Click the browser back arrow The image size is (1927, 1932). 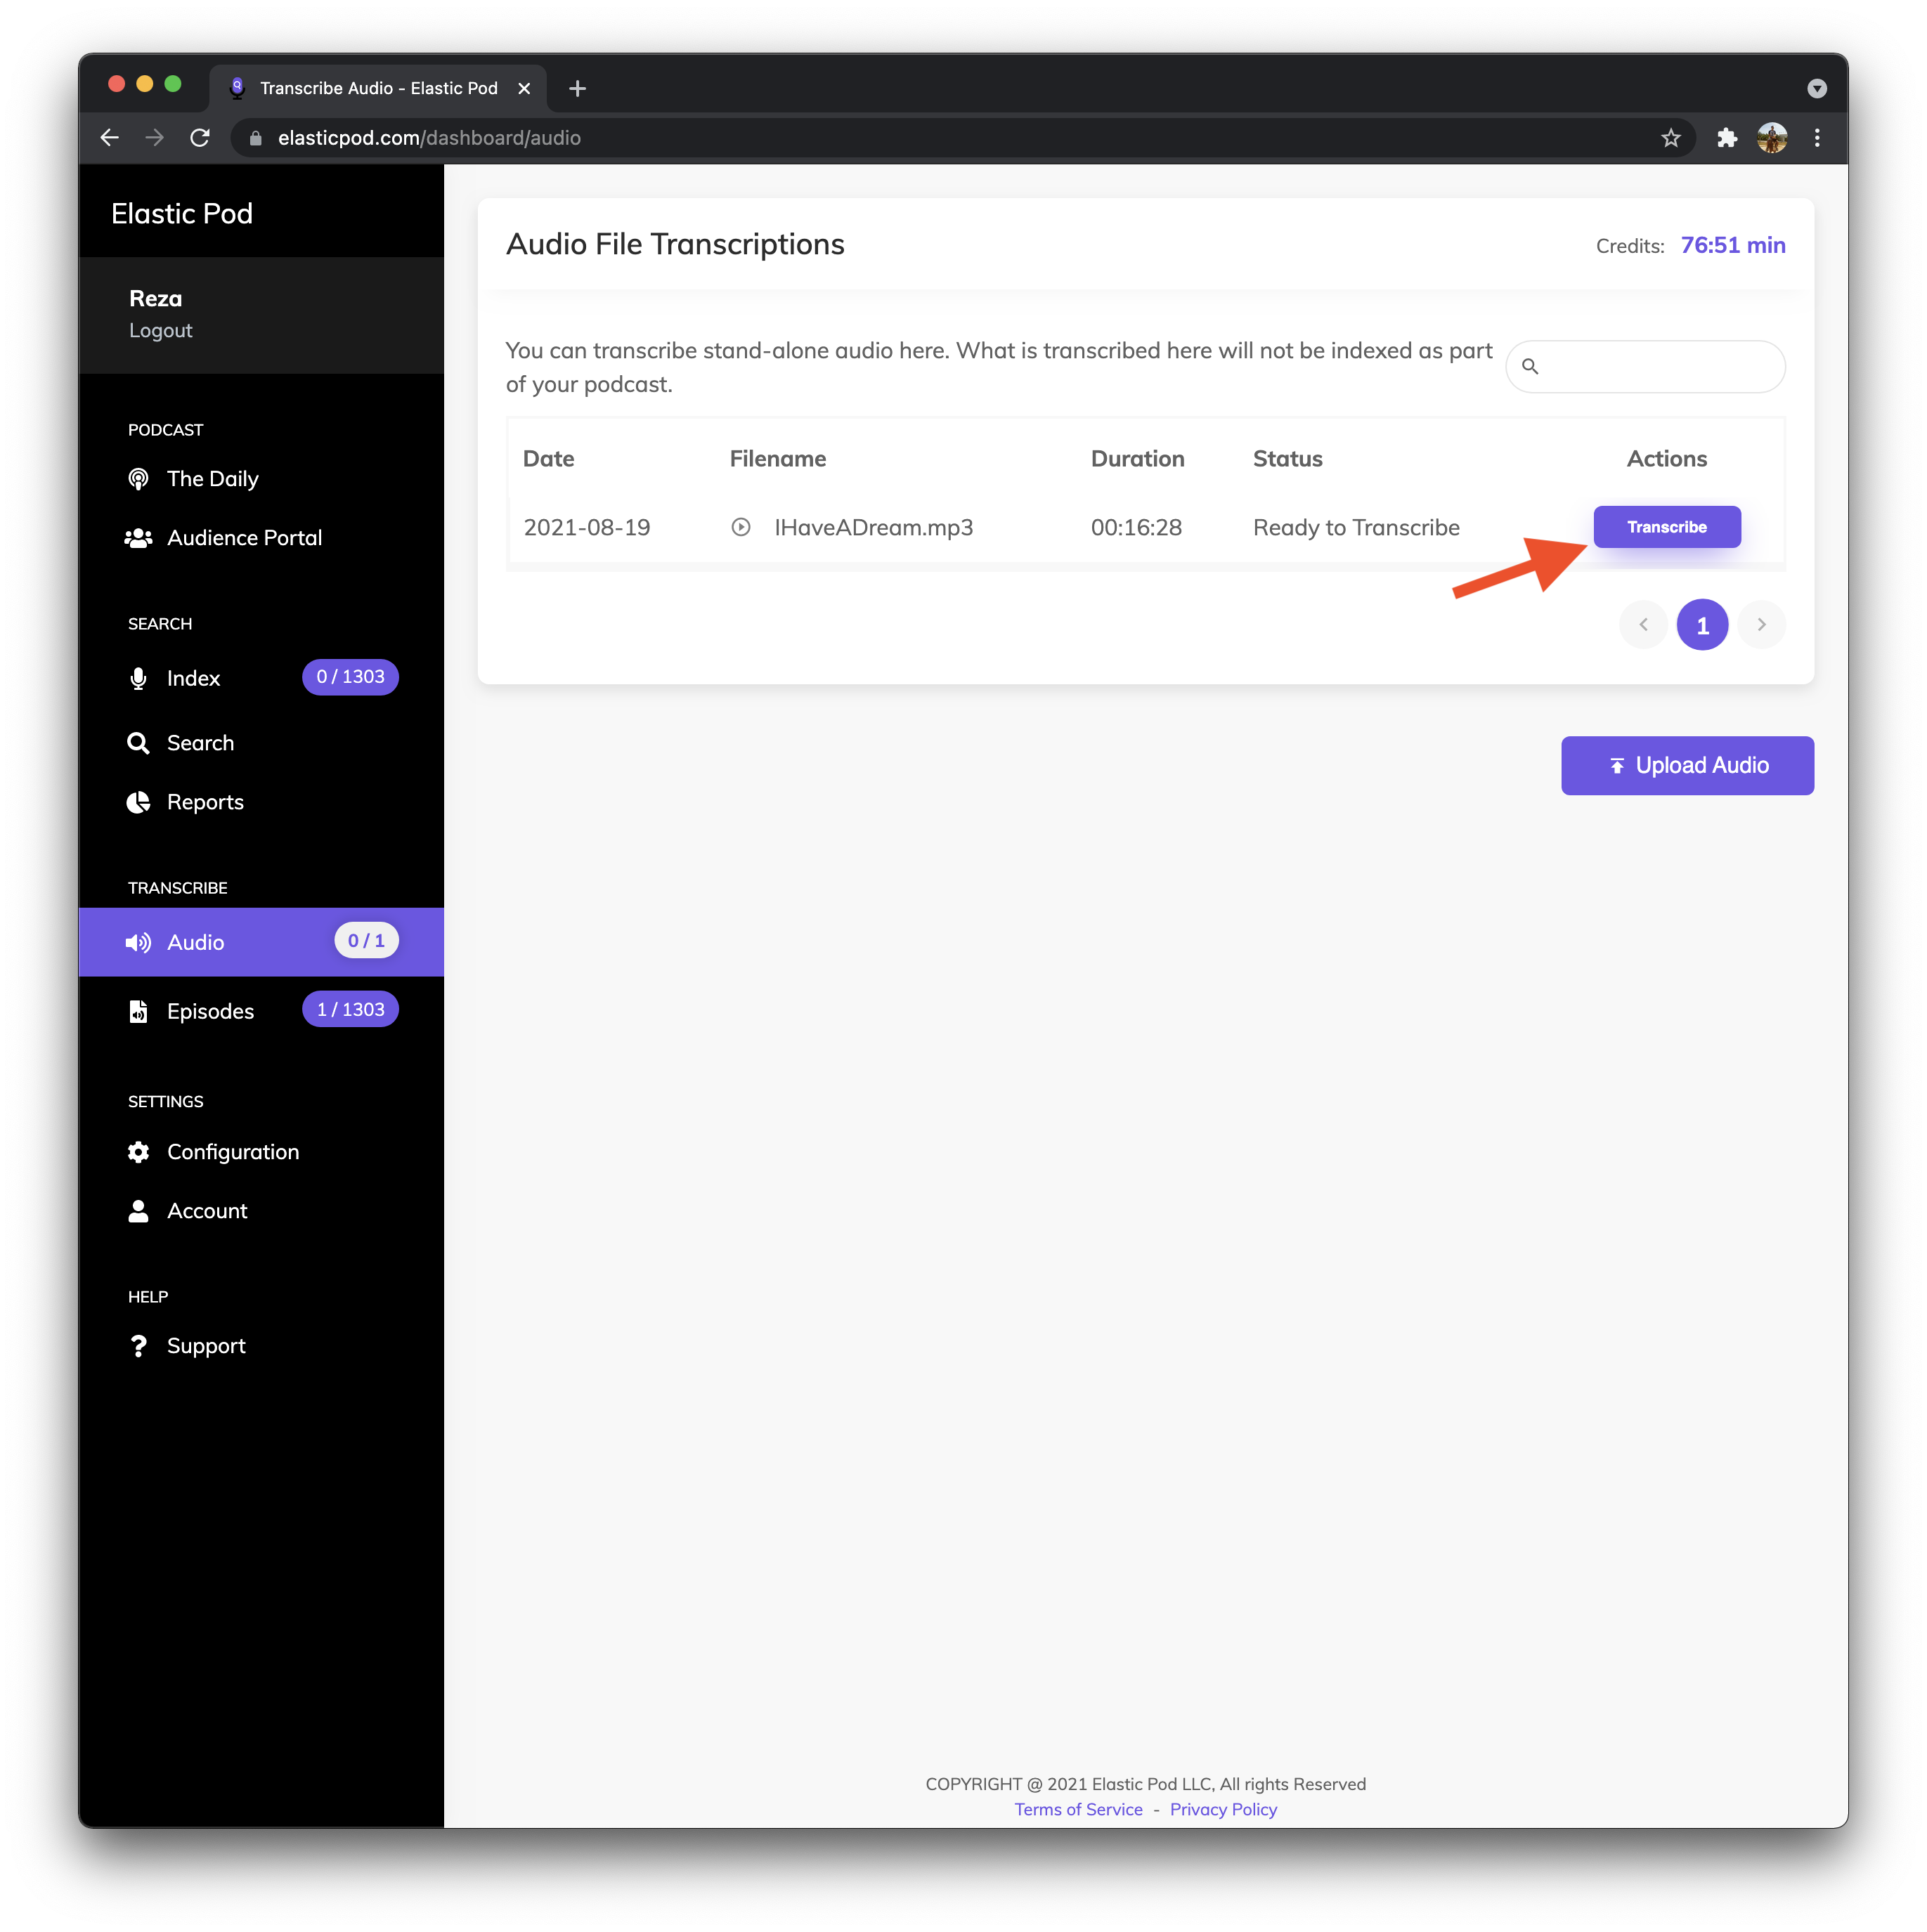(x=110, y=138)
